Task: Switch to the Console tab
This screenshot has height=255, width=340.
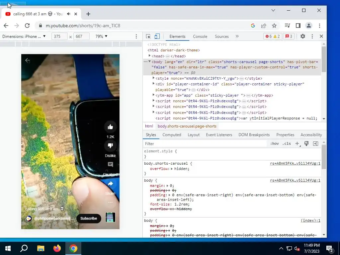Action: pos(200,37)
